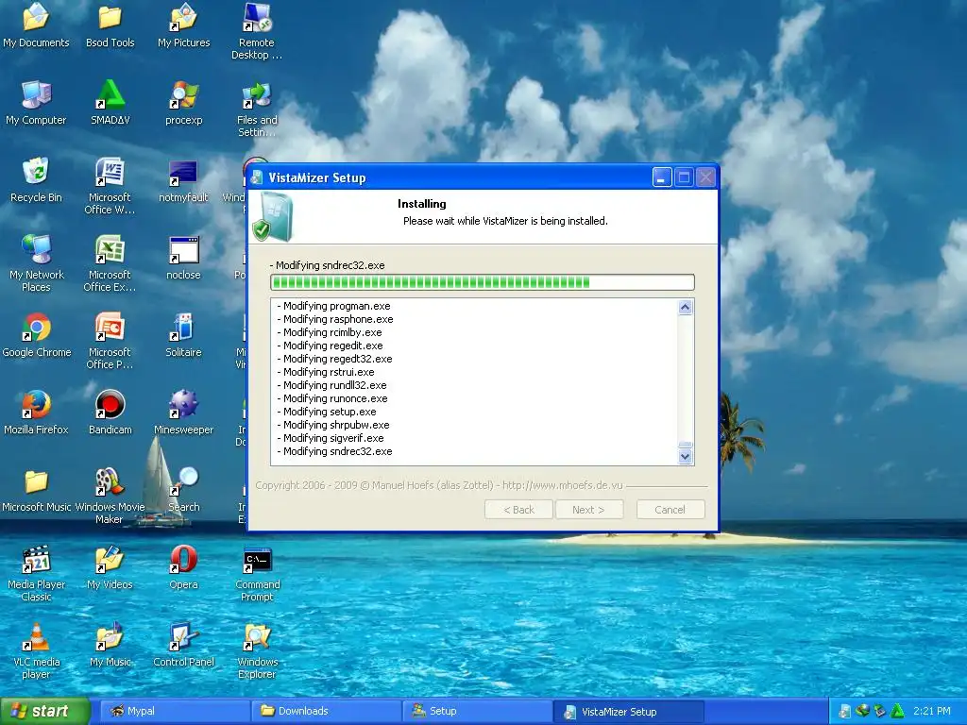Open the Remote Desktop shortcut icon

(257, 31)
